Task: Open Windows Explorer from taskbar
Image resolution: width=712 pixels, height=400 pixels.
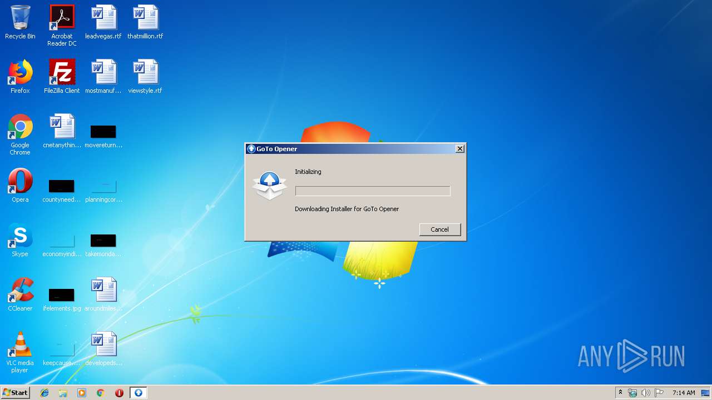Action: click(63, 393)
